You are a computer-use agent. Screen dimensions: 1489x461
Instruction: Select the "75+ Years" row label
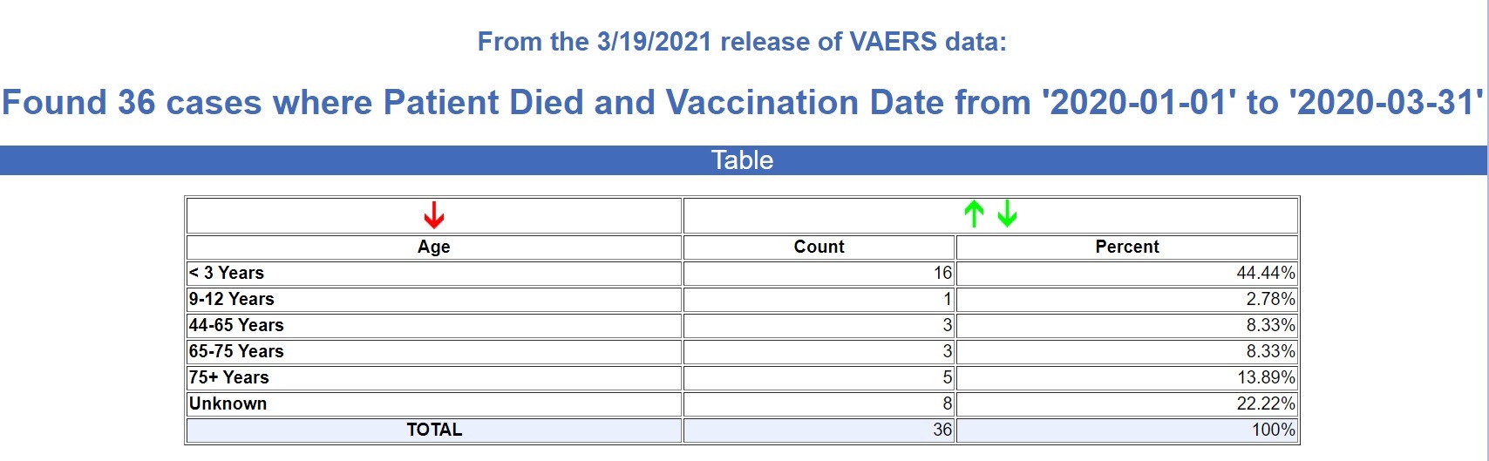pyautogui.click(x=229, y=377)
